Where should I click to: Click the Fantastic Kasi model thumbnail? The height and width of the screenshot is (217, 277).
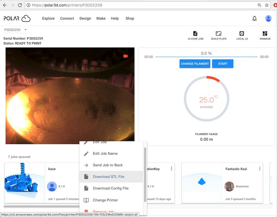[202, 183]
